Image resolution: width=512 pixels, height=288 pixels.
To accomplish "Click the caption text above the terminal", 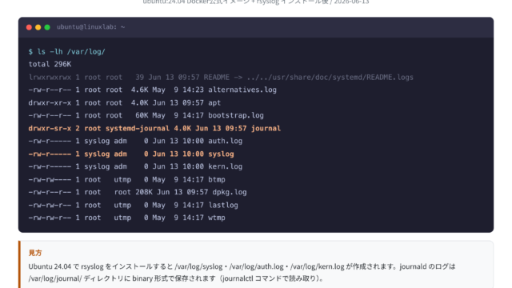I will [256, 2].
